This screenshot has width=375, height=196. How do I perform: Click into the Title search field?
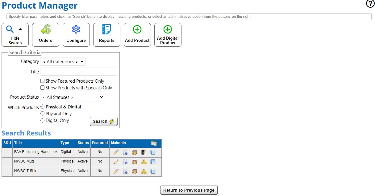(78, 72)
